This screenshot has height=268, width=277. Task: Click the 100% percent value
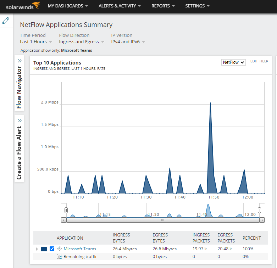pos(248,249)
